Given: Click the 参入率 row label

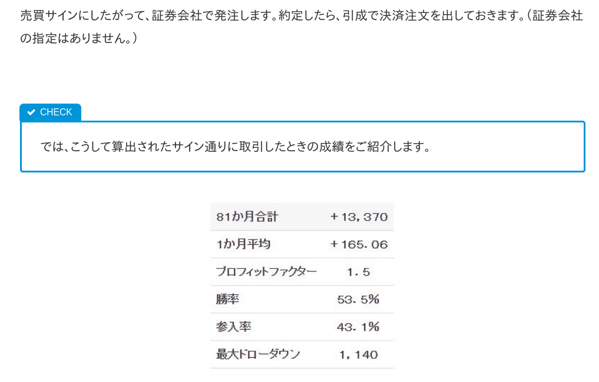Looking at the screenshot, I should (233, 327).
